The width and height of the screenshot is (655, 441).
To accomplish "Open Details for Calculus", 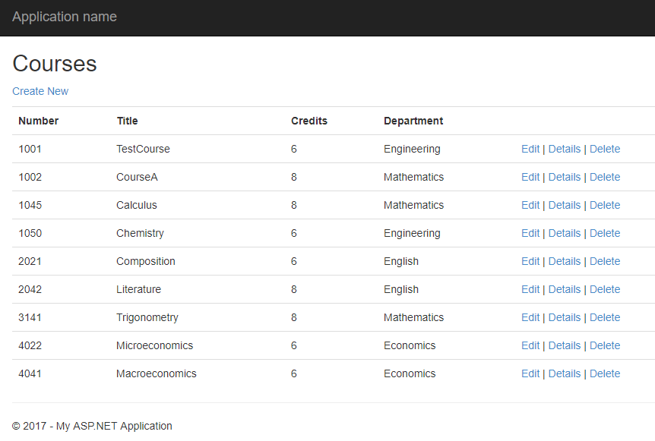I will point(565,205).
